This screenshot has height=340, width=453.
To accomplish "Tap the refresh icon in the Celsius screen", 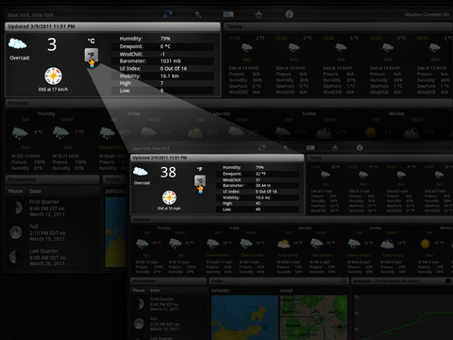I will click(168, 14).
